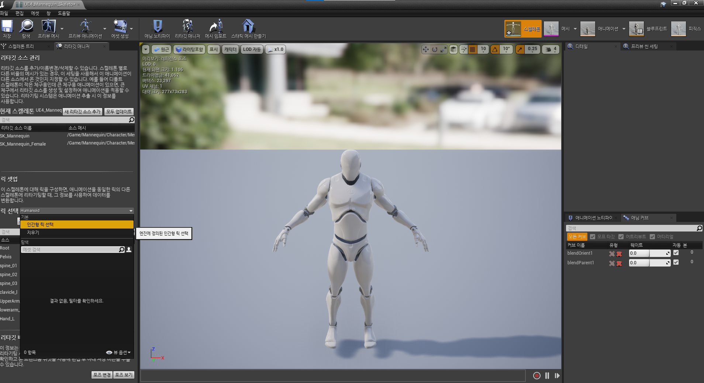Click the surface snapping icon in viewport

click(464, 49)
